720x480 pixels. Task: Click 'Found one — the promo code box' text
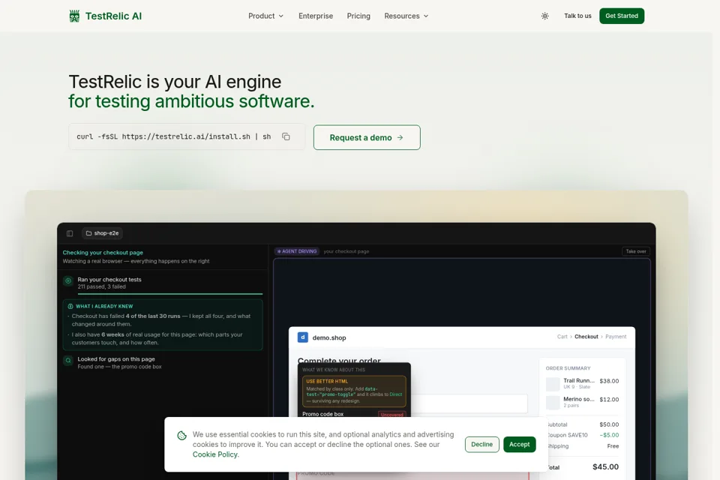[x=119, y=367]
